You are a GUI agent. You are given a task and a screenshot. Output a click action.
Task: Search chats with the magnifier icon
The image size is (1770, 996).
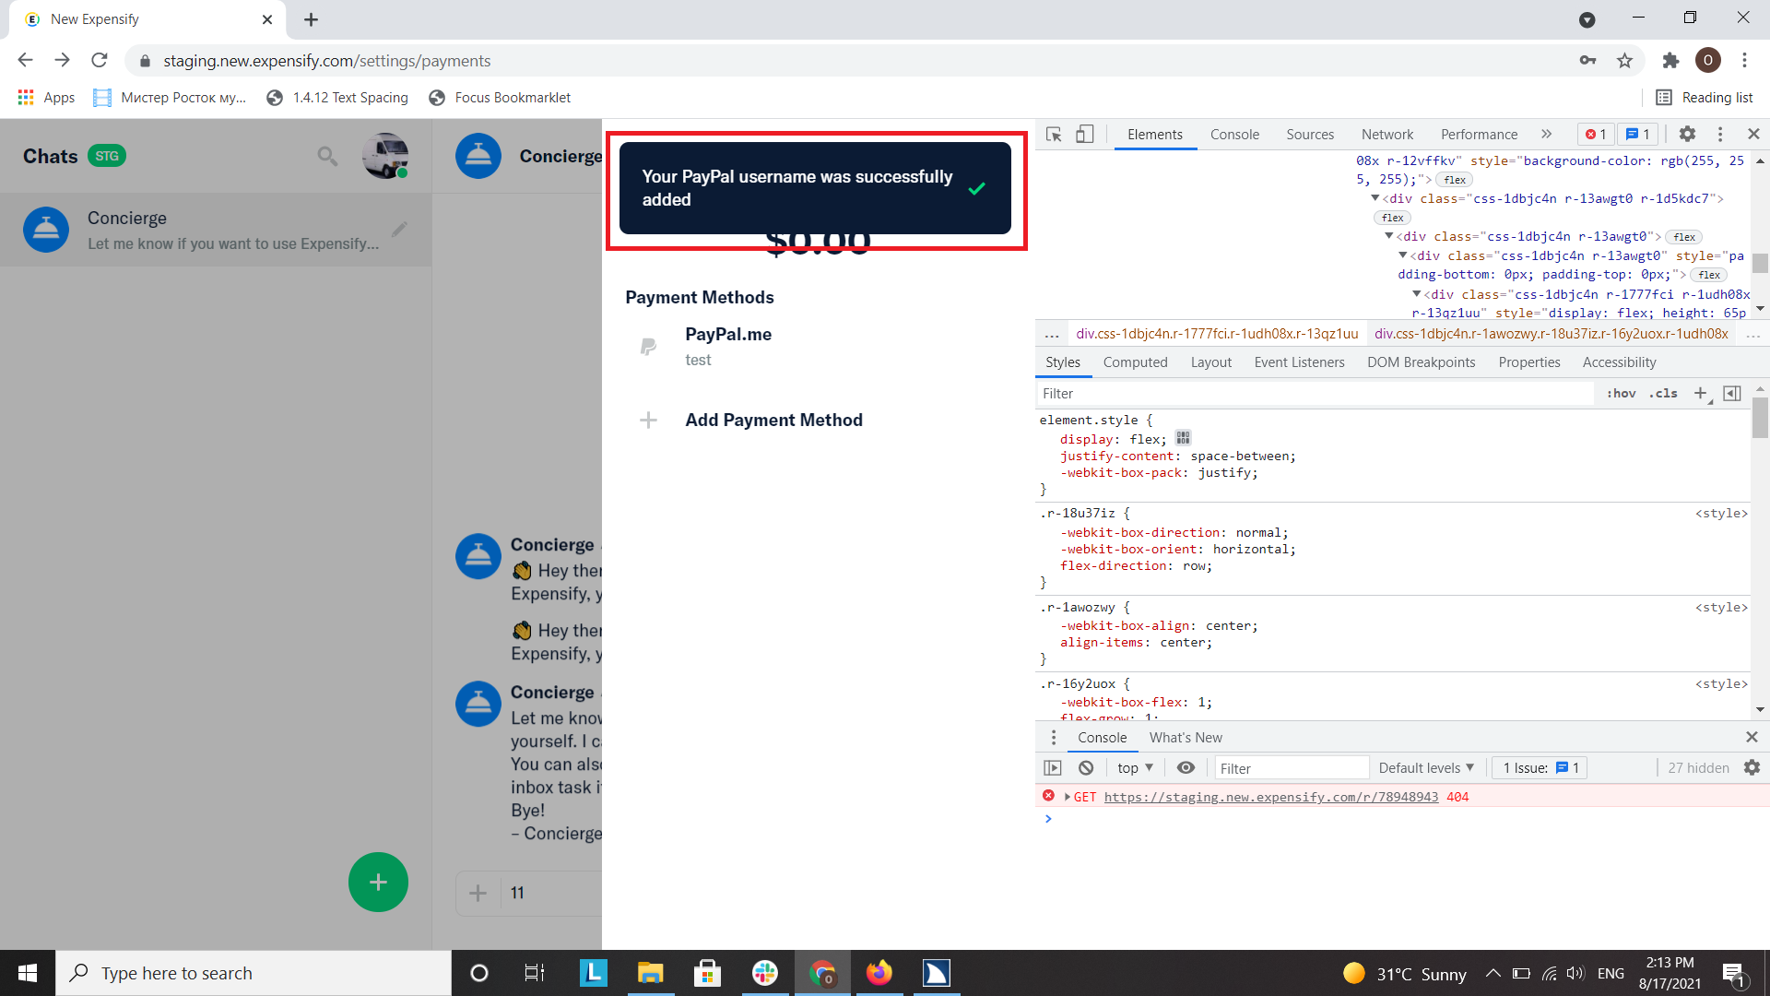[327, 156]
